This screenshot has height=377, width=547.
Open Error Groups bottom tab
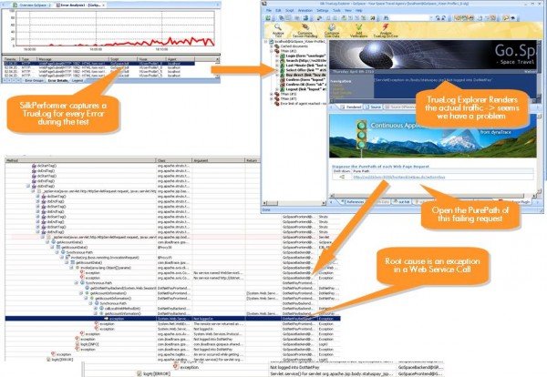[x=34, y=80]
